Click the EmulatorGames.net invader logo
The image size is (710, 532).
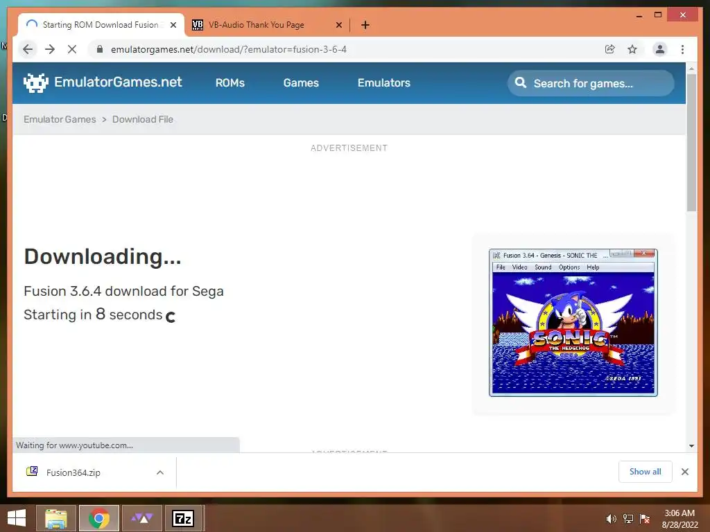coord(36,83)
